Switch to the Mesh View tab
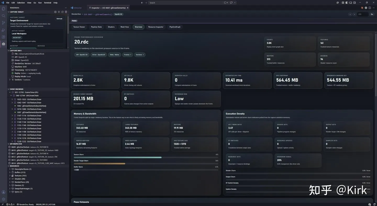377x206 pixels. tap(125, 27)
